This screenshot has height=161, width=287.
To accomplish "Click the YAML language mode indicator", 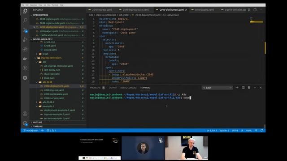I will 249,131.
